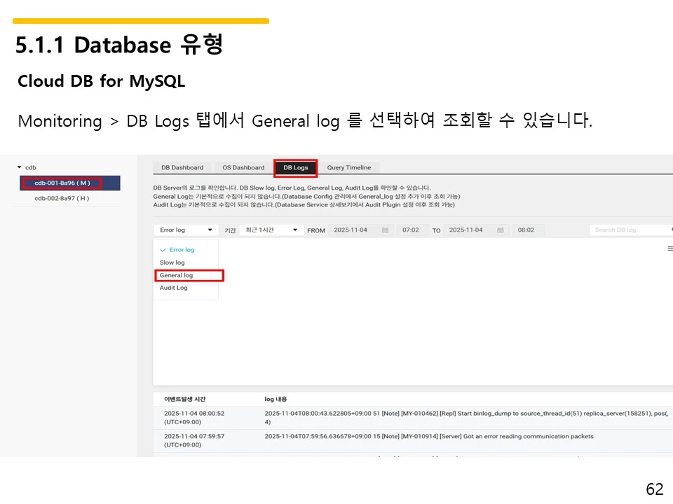Choose General log in the dropdown list
This screenshot has width=673, height=504.
click(177, 275)
